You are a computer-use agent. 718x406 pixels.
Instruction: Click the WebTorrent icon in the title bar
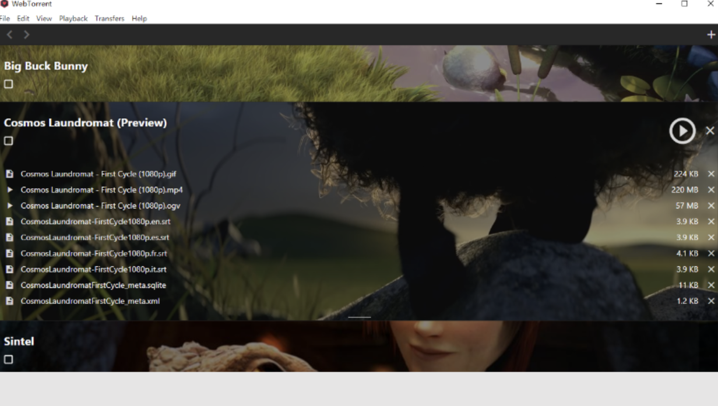coord(5,4)
